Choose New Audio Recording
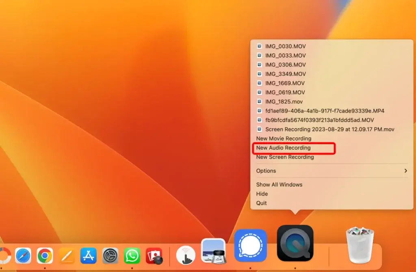Viewport: 416px width, 272px height. click(x=283, y=148)
